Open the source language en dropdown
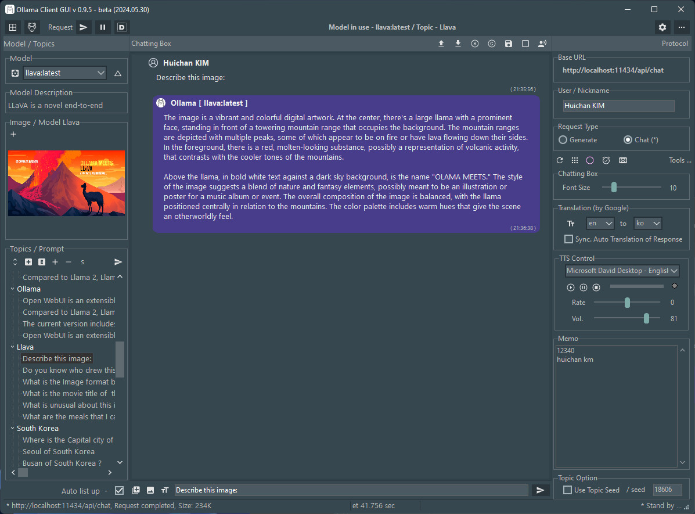 600,224
